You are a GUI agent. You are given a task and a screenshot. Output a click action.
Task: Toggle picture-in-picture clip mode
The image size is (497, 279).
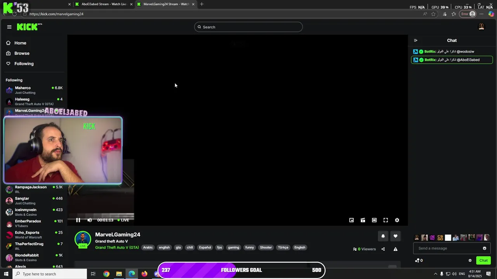[363, 220]
